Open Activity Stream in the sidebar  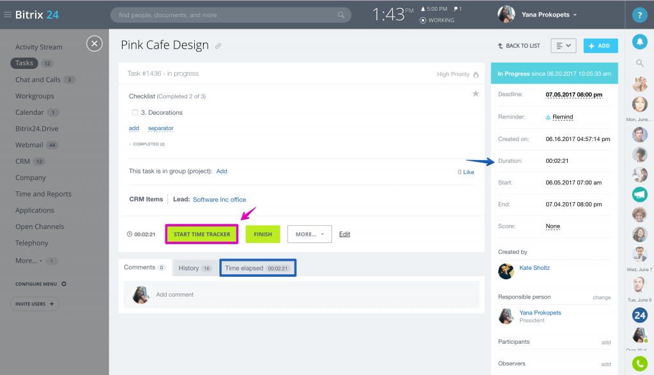39,47
